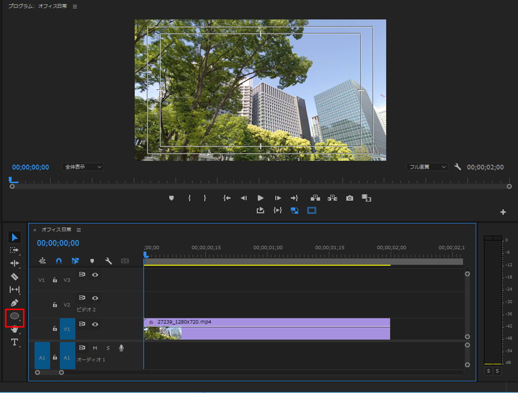The width and height of the screenshot is (518, 393).
Task: Open timeline display settings wrench
Action: [108, 261]
